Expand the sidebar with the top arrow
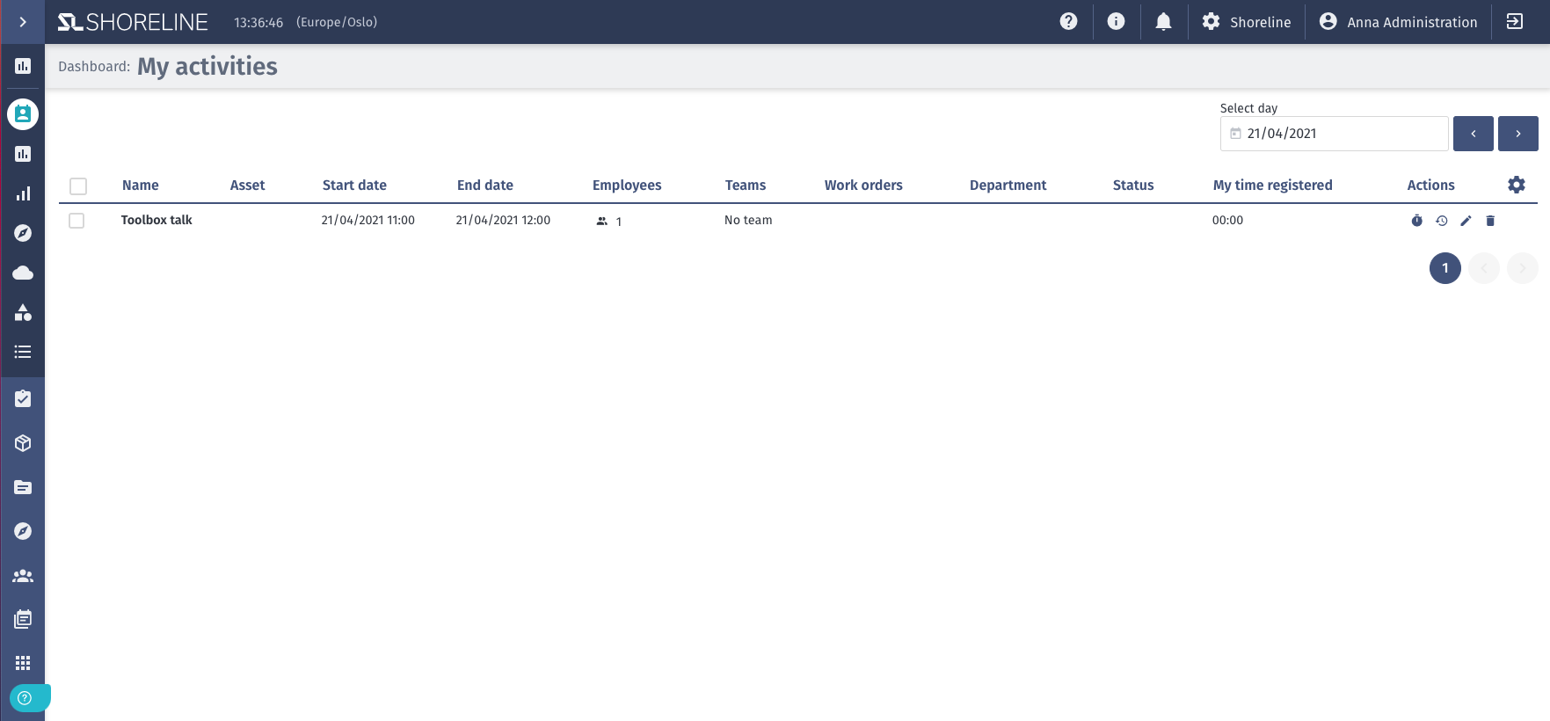The height and width of the screenshot is (721, 1550). [x=23, y=22]
